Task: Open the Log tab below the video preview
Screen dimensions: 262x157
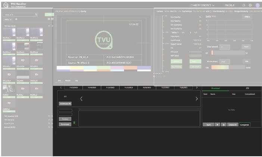Action: click(77, 81)
